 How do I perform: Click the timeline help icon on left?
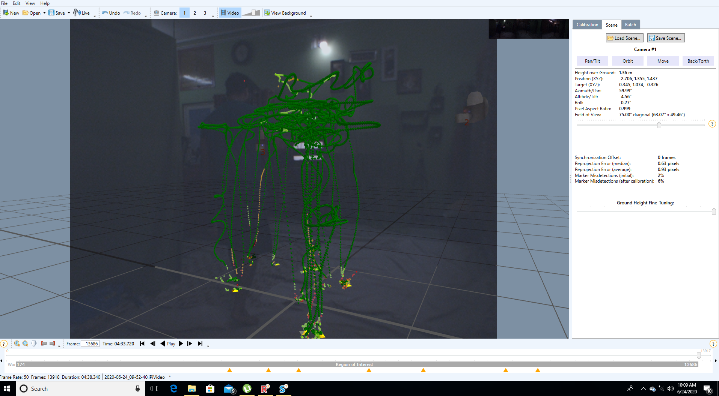pyautogui.click(x=4, y=343)
